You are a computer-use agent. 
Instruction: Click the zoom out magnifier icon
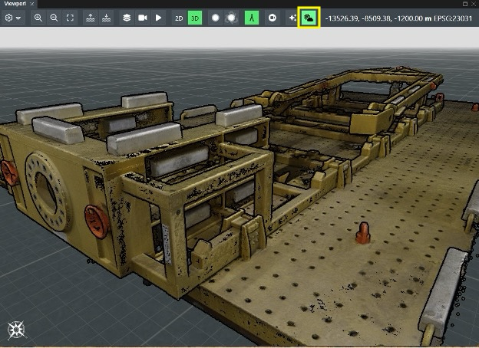[54, 17]
